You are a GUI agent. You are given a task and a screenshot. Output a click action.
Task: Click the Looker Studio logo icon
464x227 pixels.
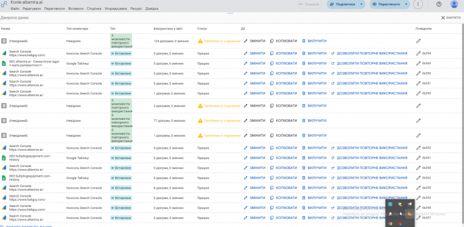click(x=4, y=4)
